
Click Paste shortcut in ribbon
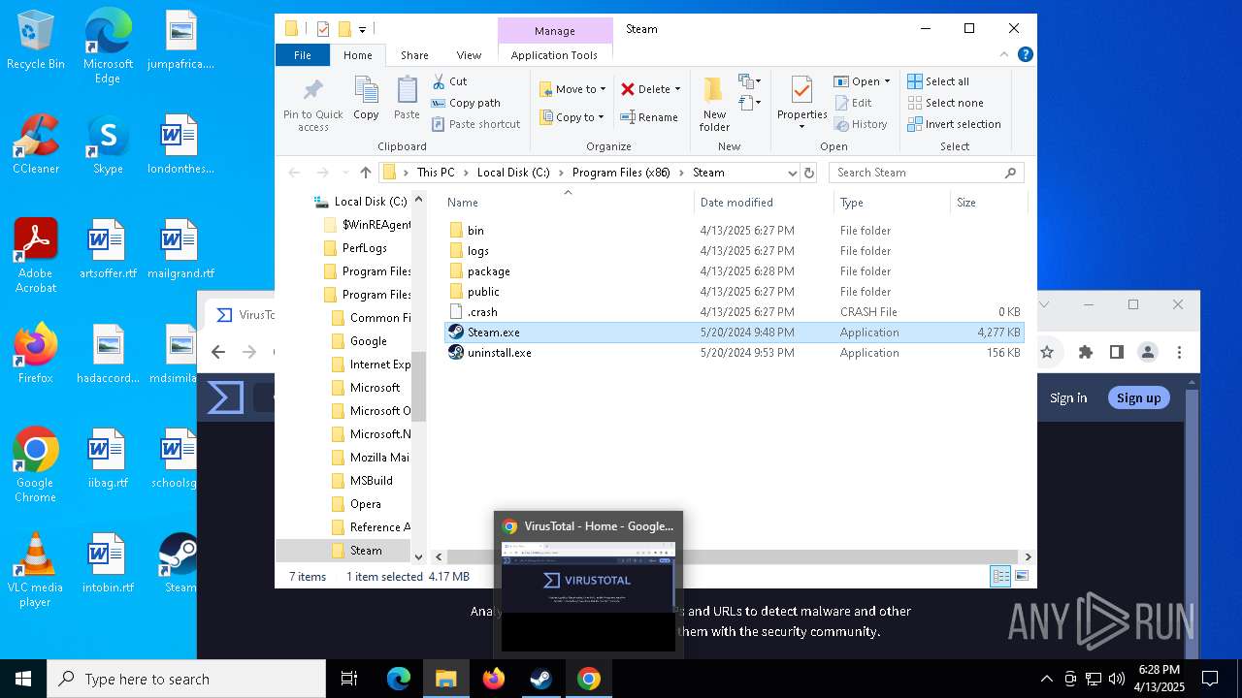tap(475, 124)
